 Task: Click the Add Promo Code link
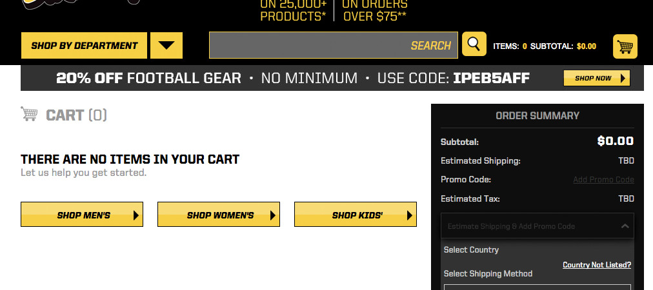click(x=603, y=180)
